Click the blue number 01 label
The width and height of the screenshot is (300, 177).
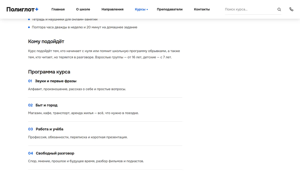coord(30,81)
